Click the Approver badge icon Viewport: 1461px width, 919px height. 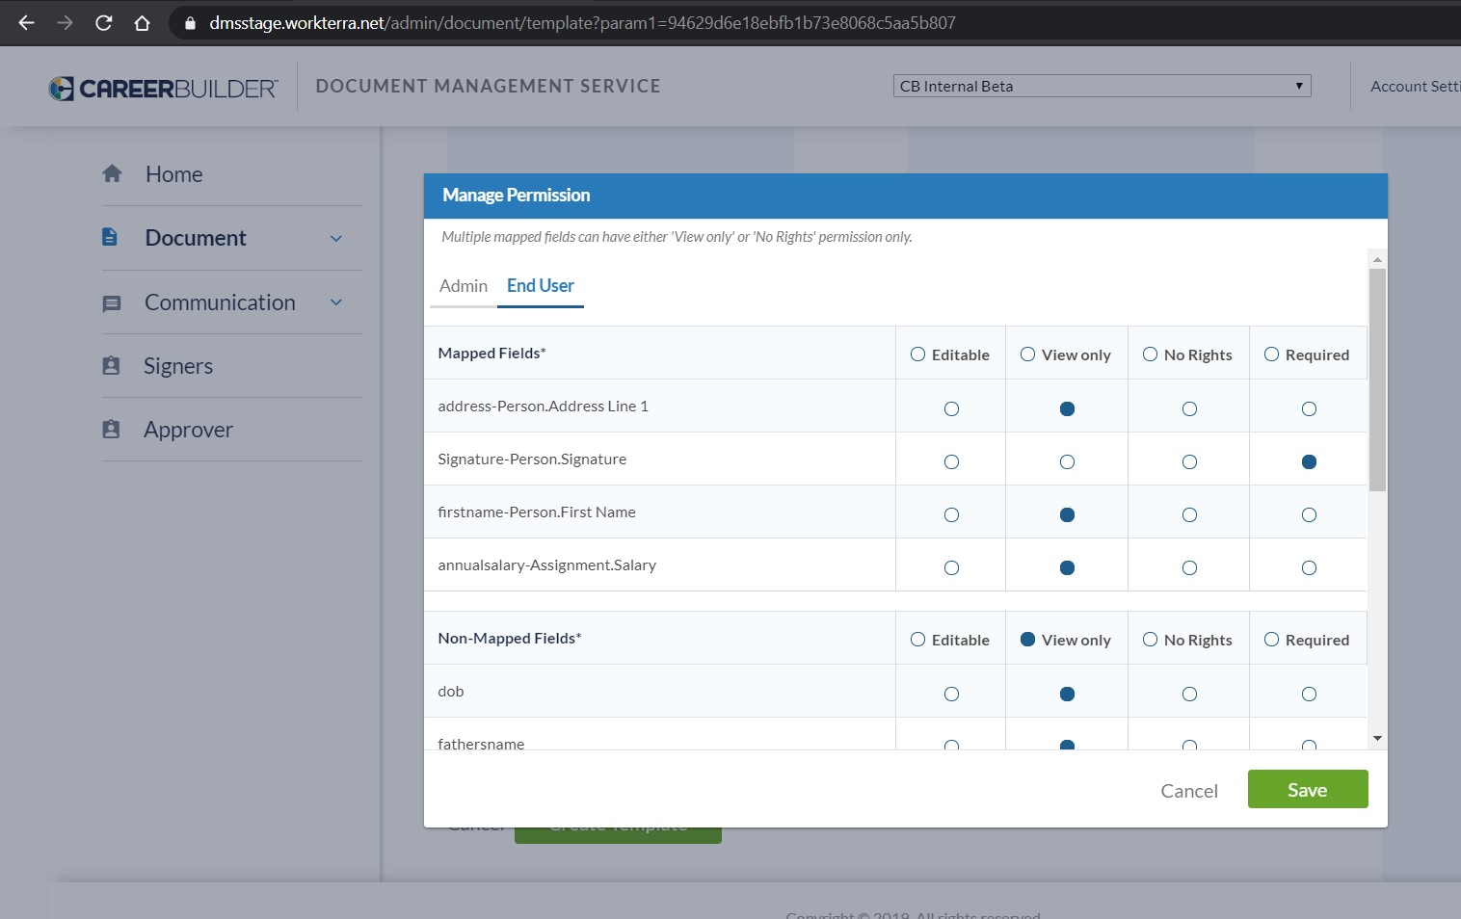click(112, 429)
